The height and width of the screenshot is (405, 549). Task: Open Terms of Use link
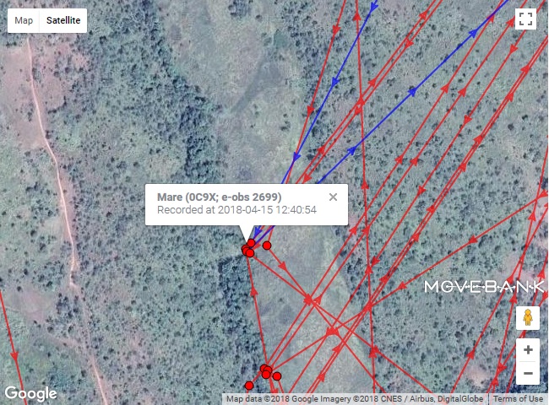click(518, 399)
